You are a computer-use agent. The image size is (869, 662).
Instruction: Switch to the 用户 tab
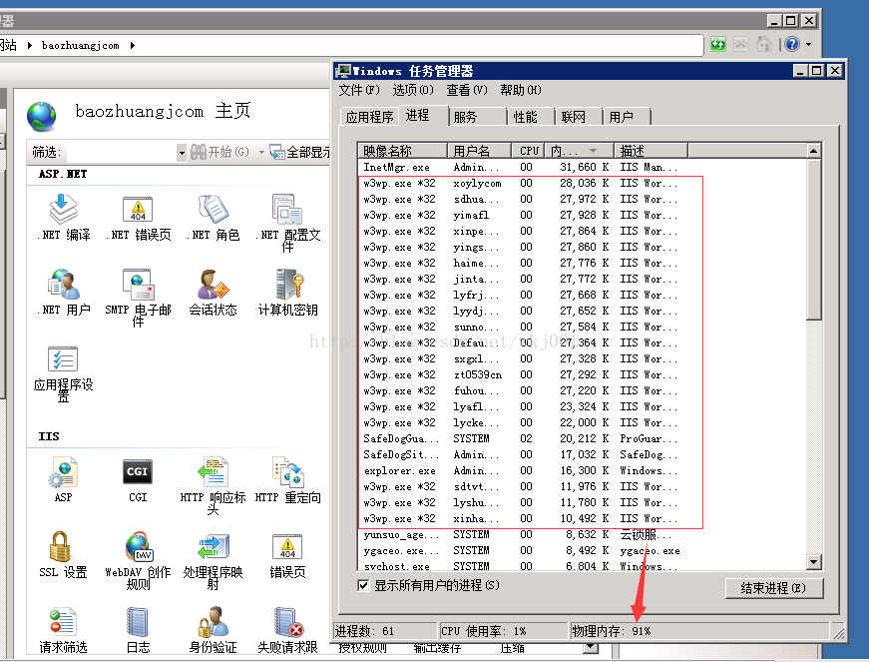point(627,117)
